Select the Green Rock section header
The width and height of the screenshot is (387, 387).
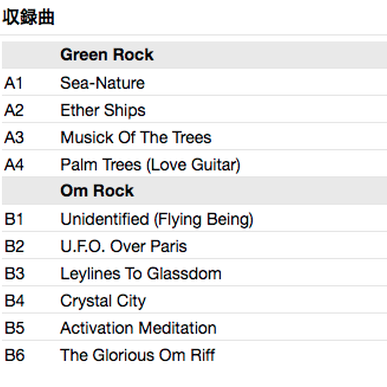tap(107, 55)
